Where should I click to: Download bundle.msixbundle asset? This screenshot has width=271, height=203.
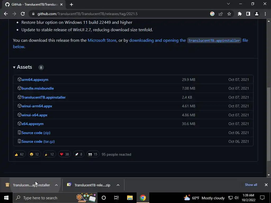point(38,88)
